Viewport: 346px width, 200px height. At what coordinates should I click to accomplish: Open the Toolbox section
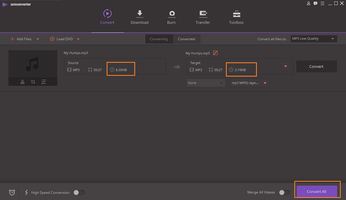click(236, 17)
